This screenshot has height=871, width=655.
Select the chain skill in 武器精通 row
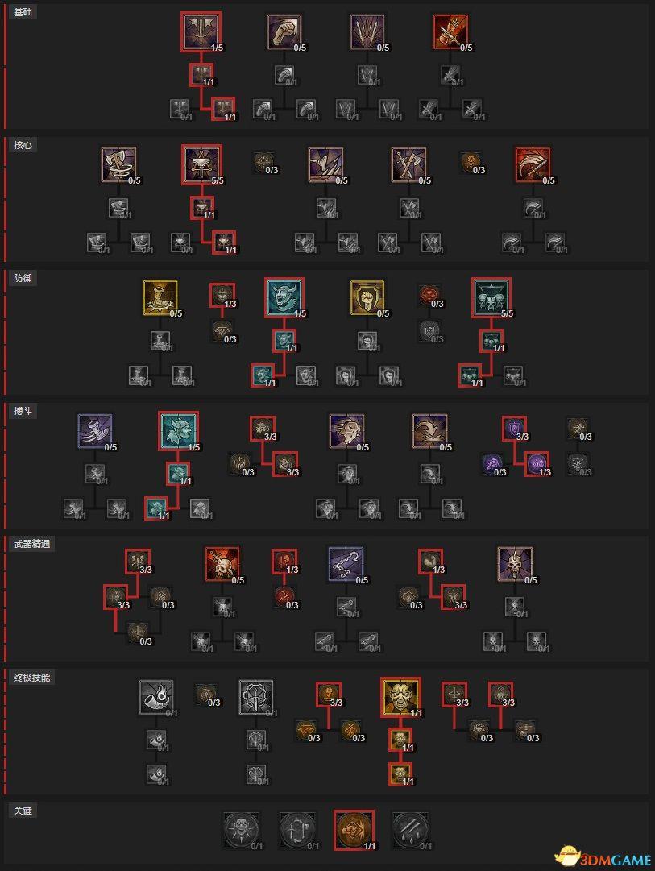click(346, 564)
